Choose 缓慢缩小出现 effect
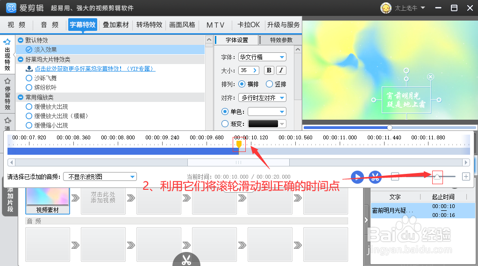This screenshot has height=266, width=478. (x=29, y=125)
